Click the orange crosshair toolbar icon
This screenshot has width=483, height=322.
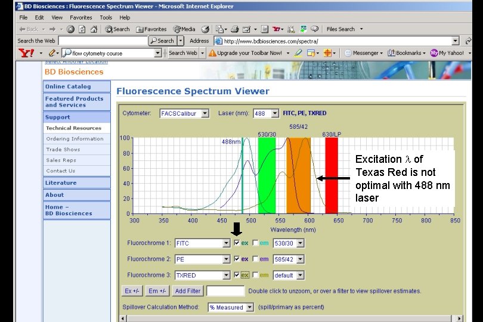point(327,53)
